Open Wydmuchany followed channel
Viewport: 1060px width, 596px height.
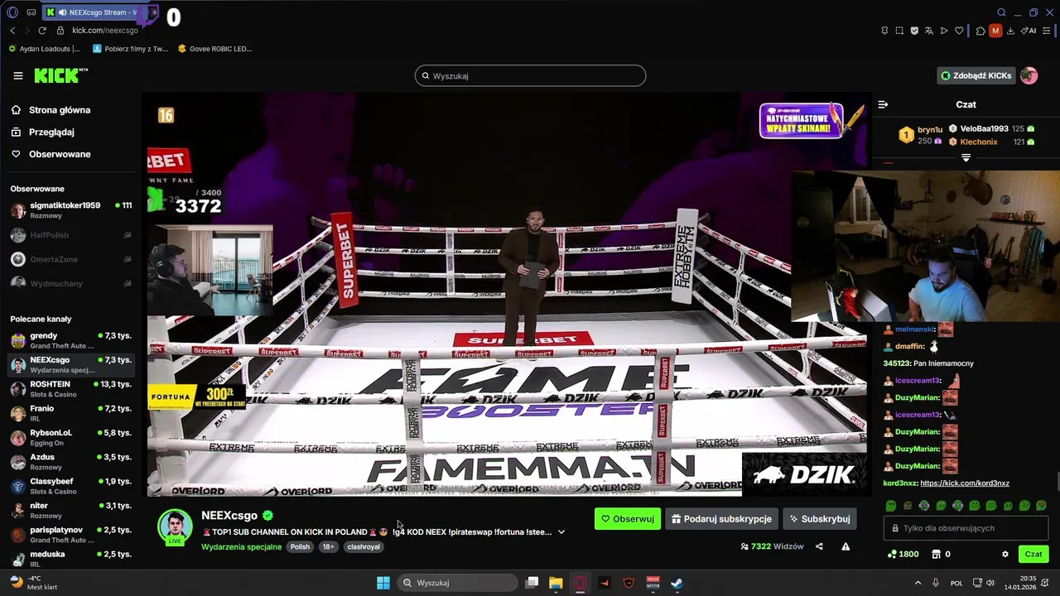point(70,283)
